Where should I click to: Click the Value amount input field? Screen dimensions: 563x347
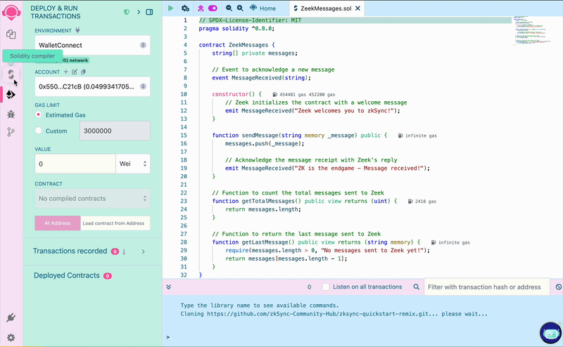pos(75,164)
